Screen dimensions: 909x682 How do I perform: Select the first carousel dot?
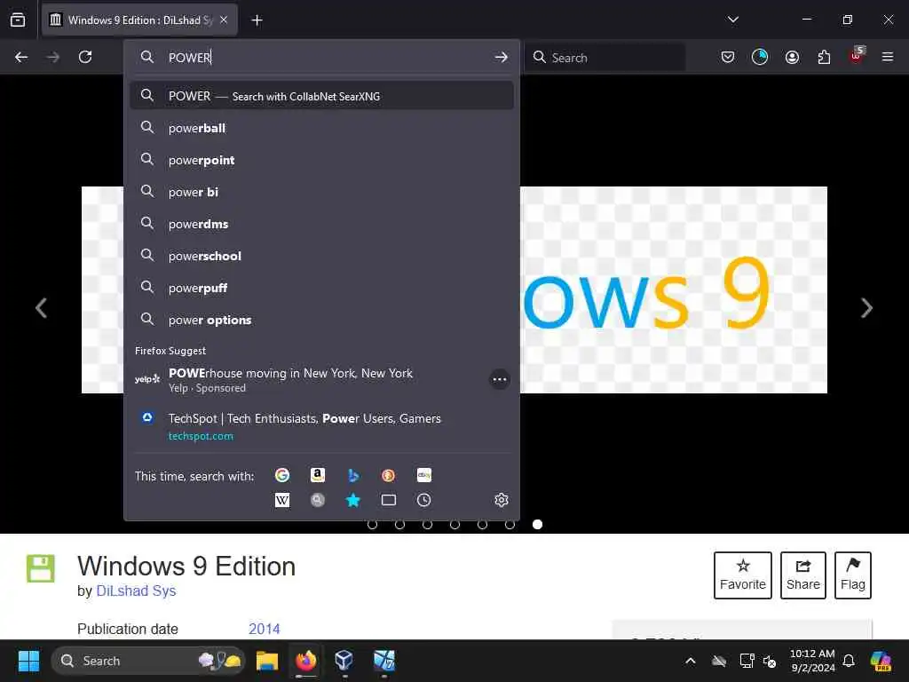[372, 524]
